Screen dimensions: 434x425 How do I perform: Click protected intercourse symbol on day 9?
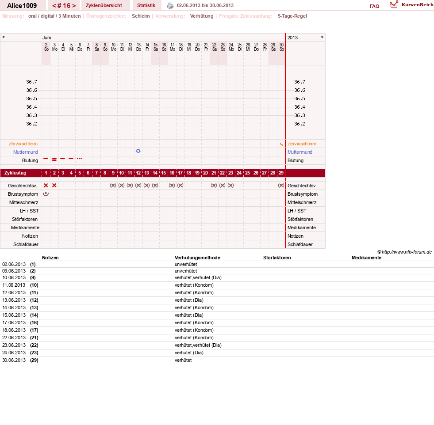coord(113,185)
